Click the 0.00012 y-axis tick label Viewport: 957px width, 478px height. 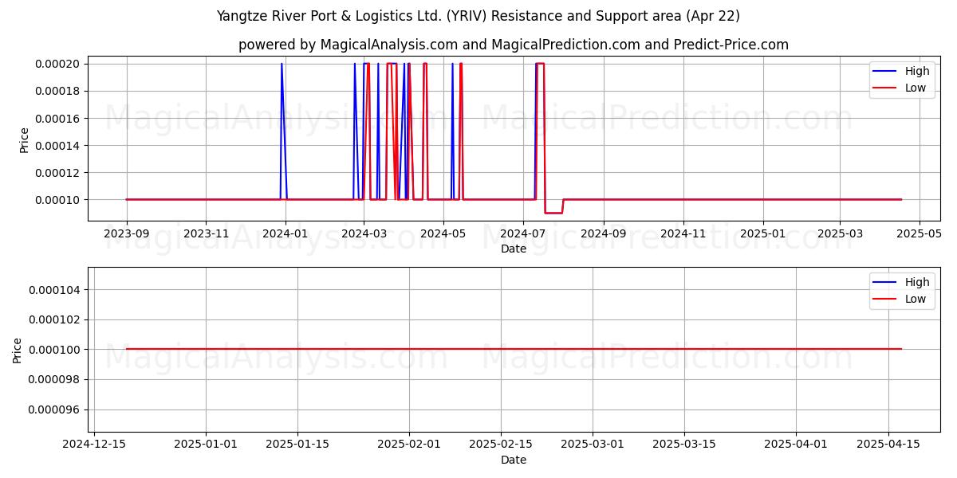[58, 173]
